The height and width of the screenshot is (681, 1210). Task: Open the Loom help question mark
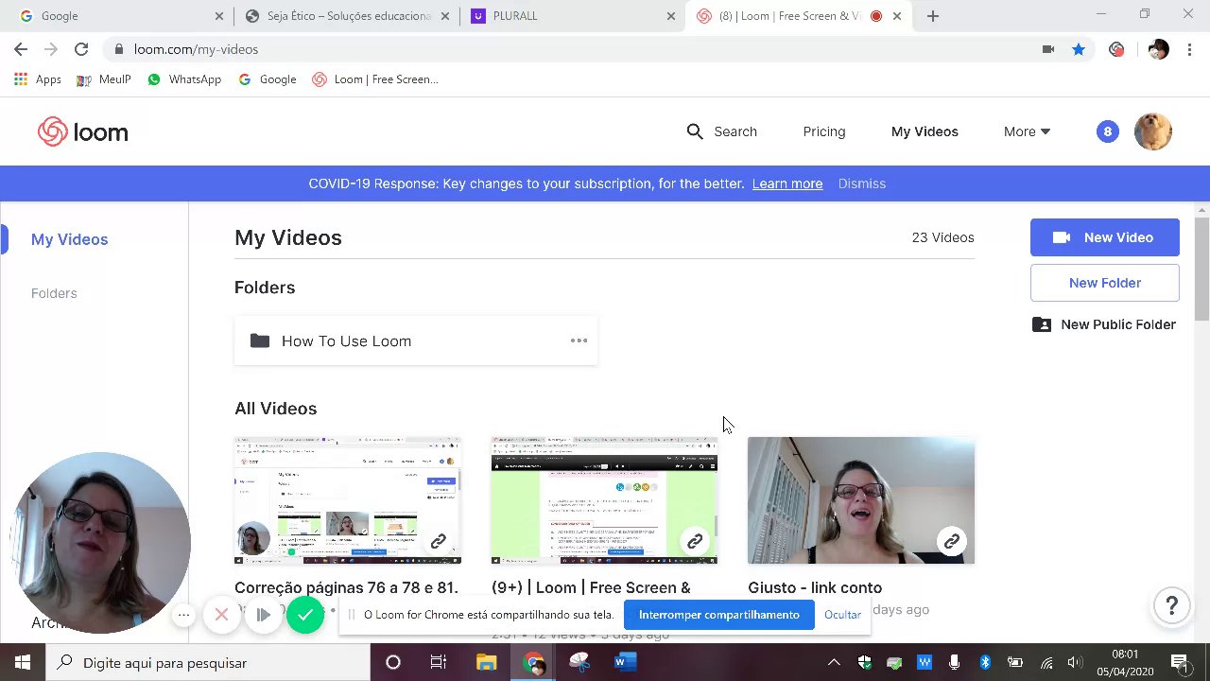[x=1171, y=605]
